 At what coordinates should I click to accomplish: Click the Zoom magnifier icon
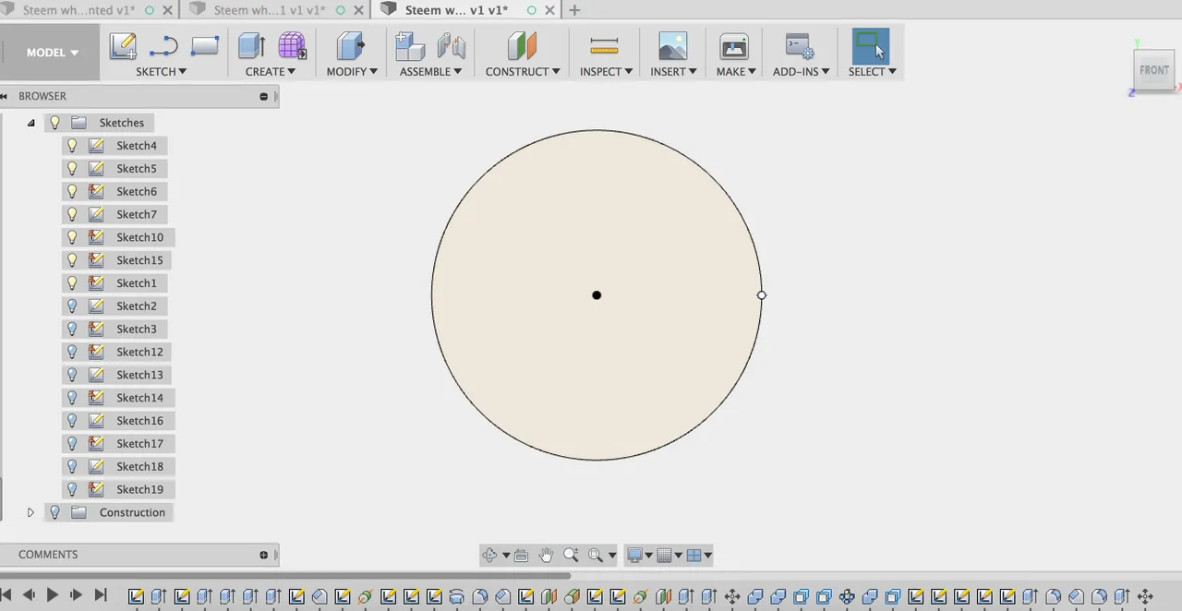(x=571, y=555)
